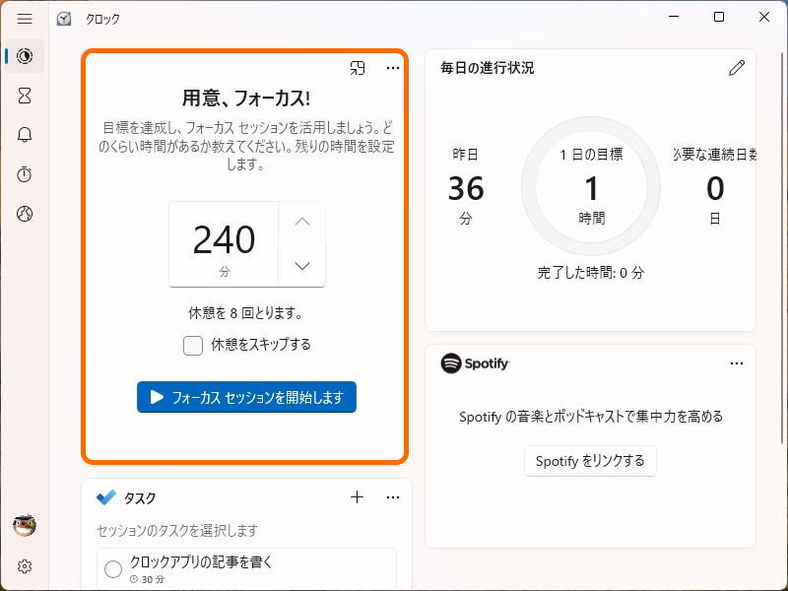Enable 休憩をスキップする checkbox

pos(192,346)
